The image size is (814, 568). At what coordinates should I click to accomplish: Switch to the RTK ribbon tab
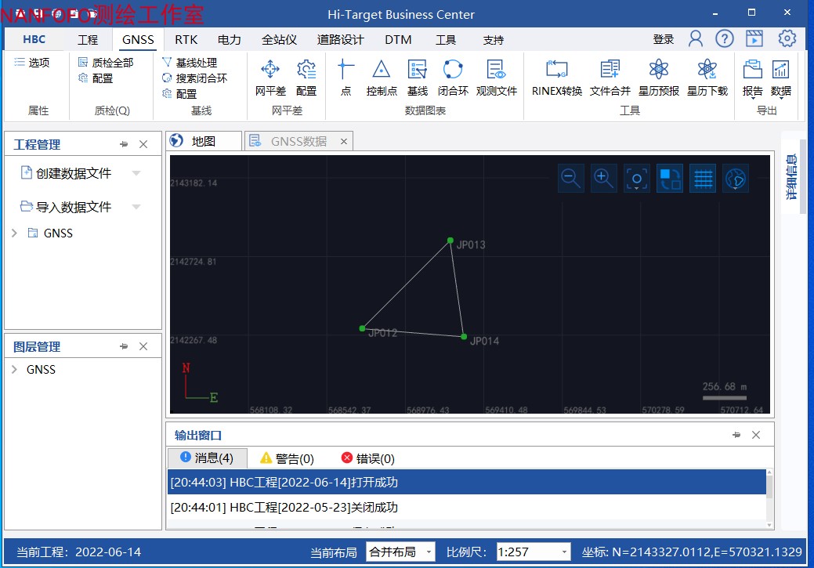tap(186, 40)
